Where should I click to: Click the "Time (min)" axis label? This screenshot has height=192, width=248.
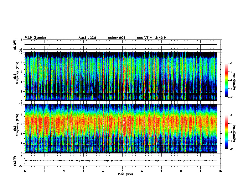pos(125,174)
